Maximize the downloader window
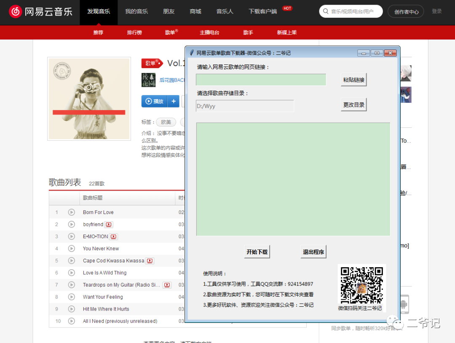Image resolution: width=455 pixels, height=343 pixels. (377, 53)
